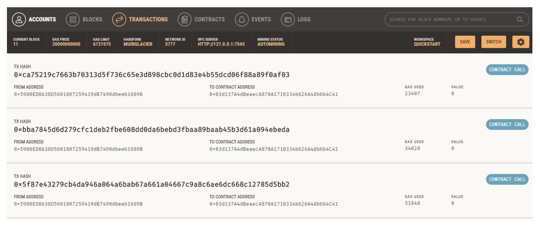The width and height of the screenshot is (540, 227).
Task: Click the Transactions arrows icon
Action: (119, 20)
